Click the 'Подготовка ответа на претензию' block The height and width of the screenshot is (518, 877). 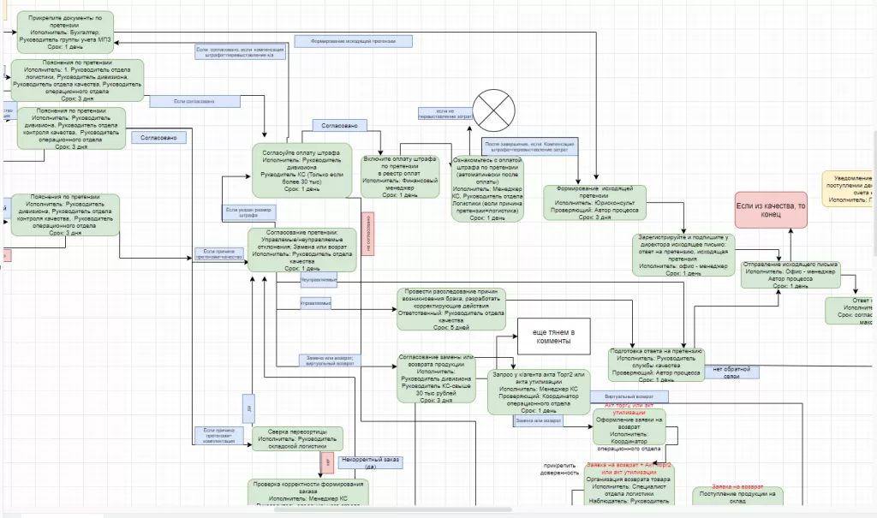tap(655, 363)
